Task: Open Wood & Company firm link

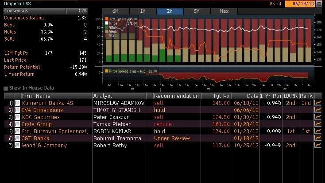Action: (x=44, y=145)
